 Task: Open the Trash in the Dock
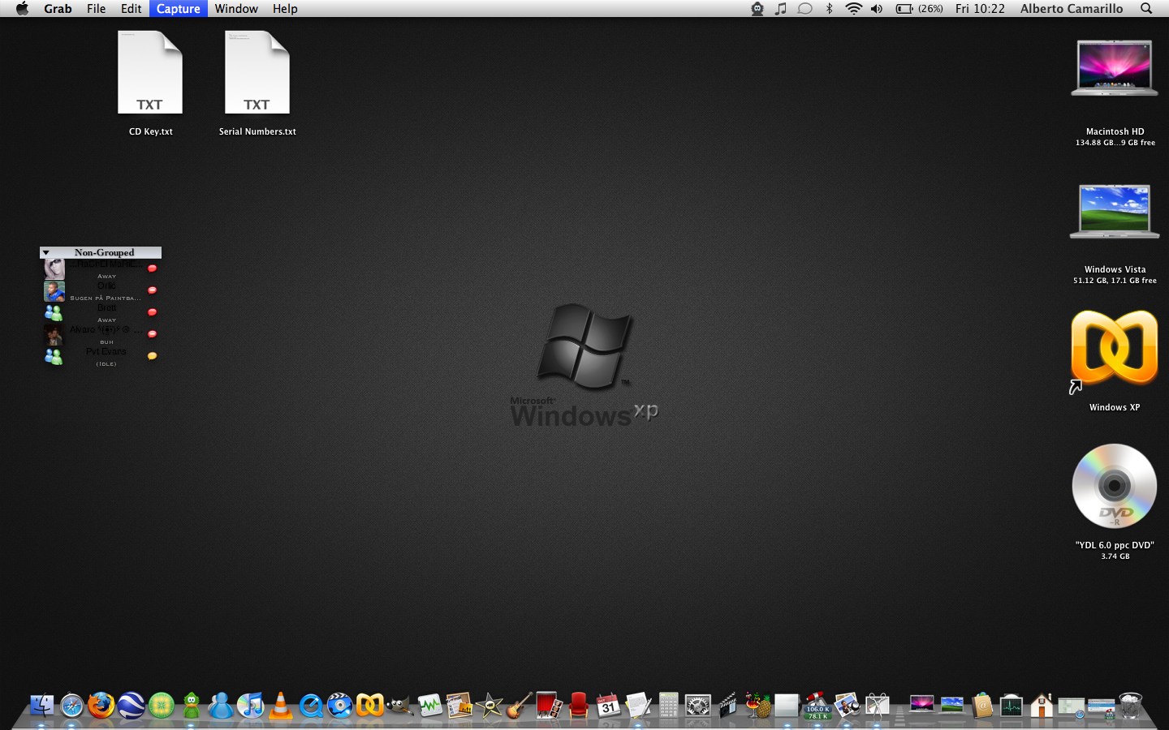pos(1130,706)
